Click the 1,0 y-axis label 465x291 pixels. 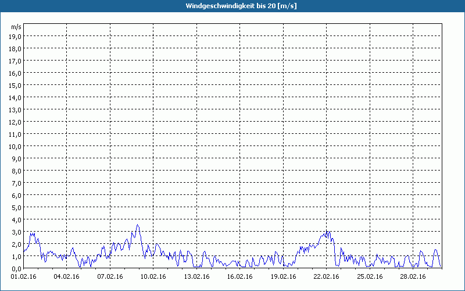(16, 257)
